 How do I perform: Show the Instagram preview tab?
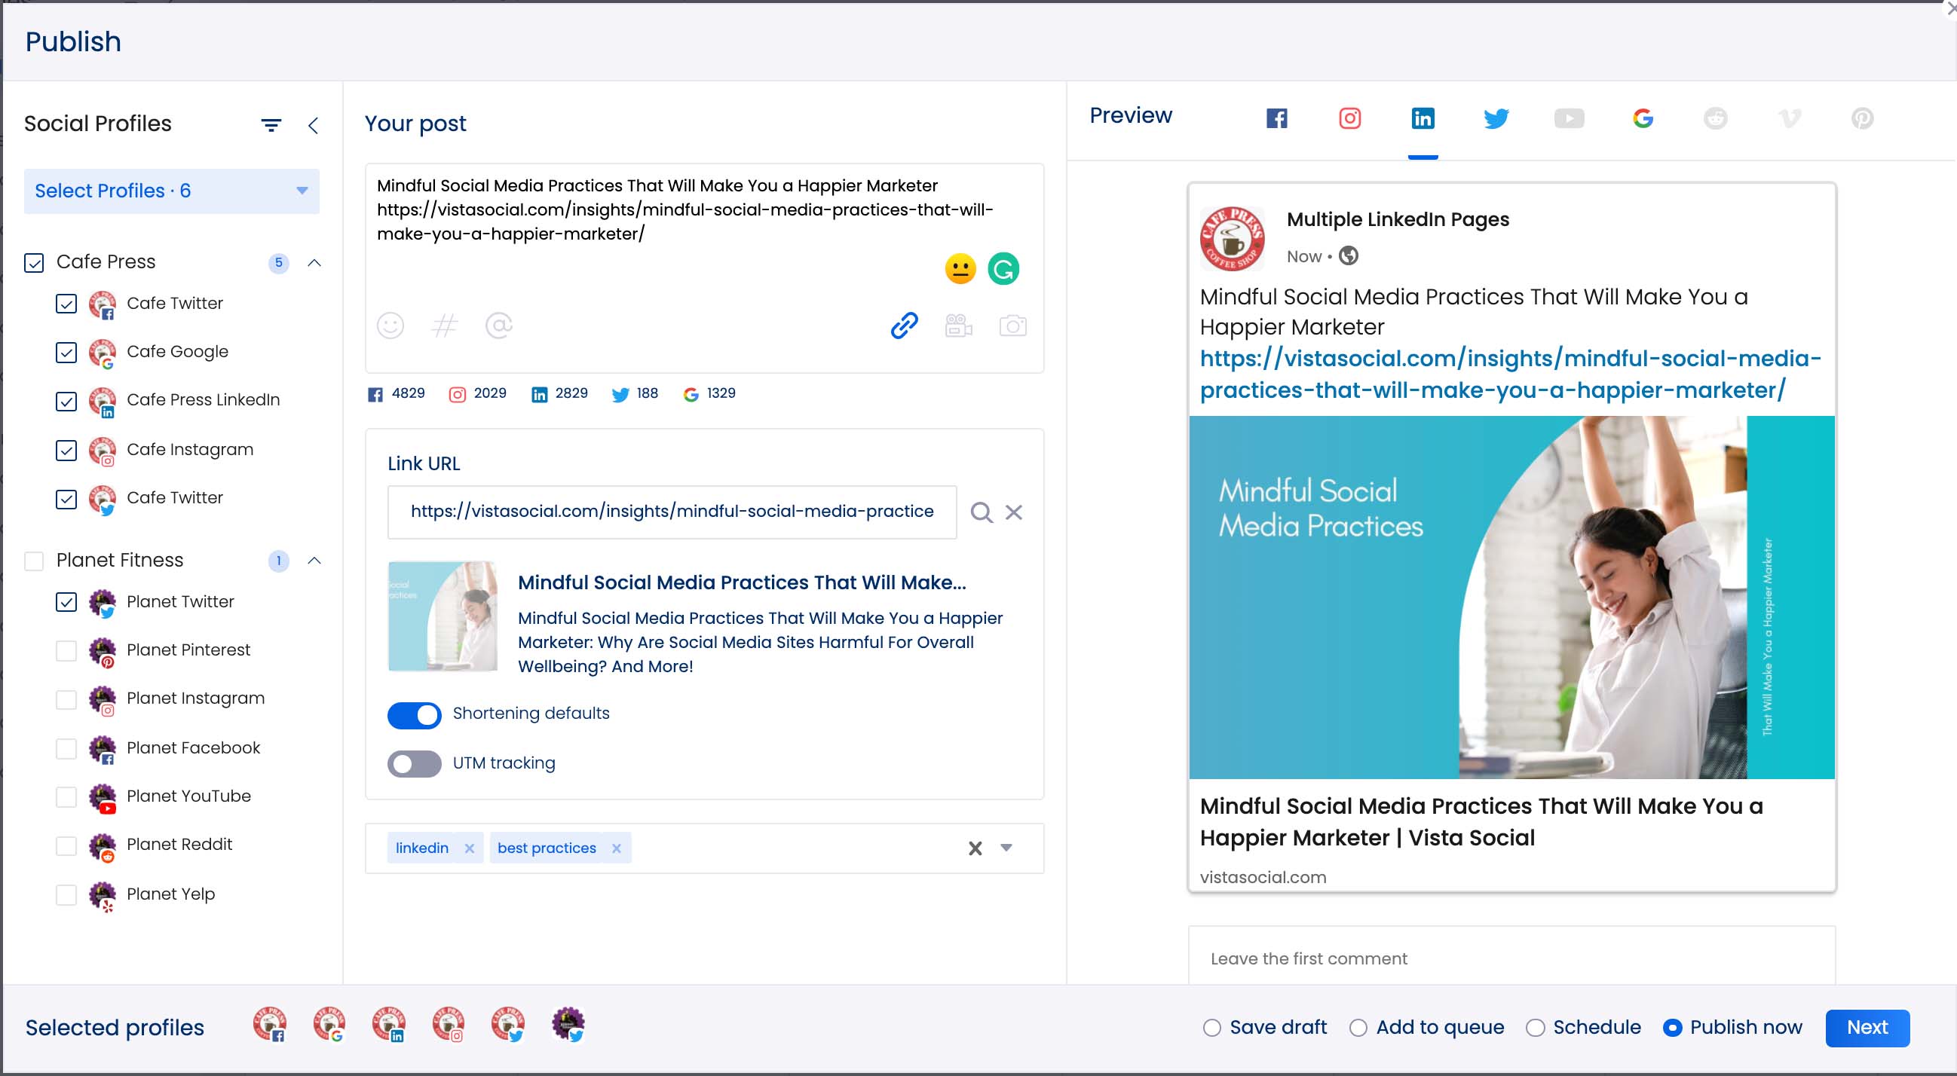[x=1350, y=118]
